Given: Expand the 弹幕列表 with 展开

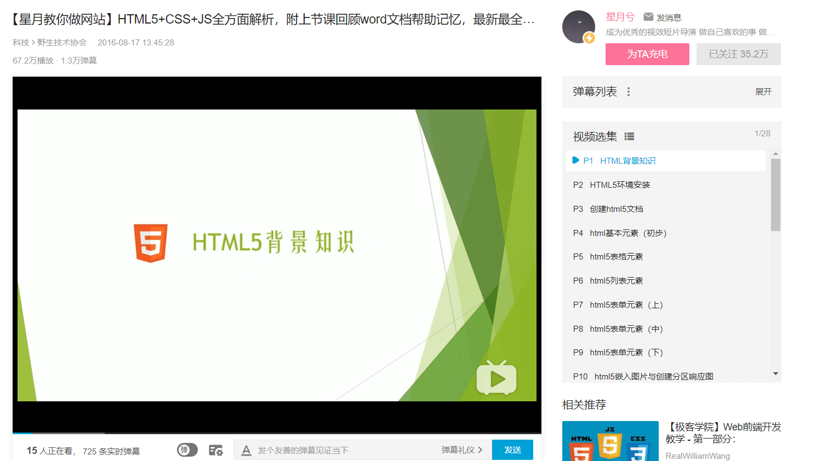Looking at the screenshot, I should tap(763, 92).
